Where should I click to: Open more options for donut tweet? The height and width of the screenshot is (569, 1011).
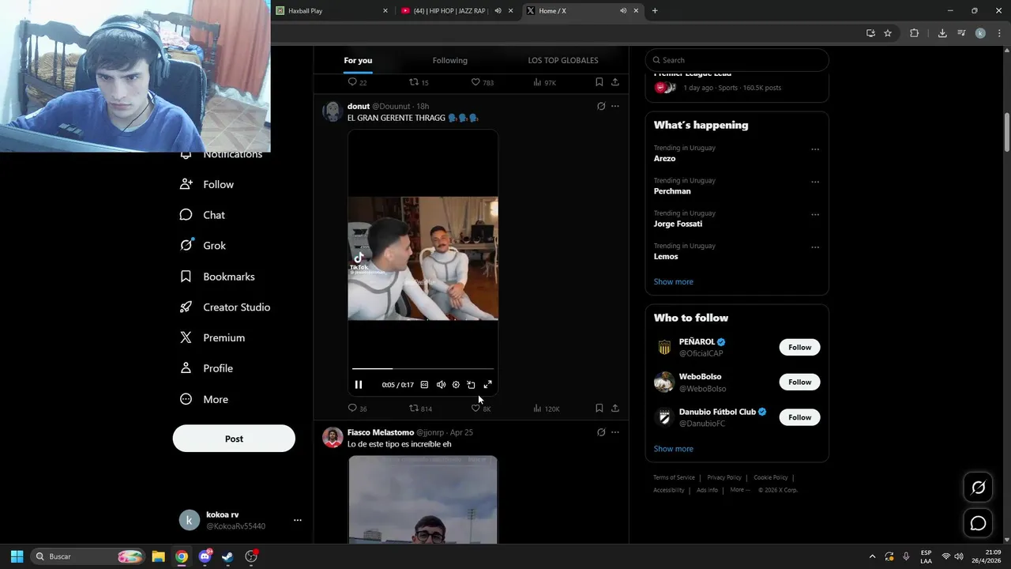click(615, 106)
